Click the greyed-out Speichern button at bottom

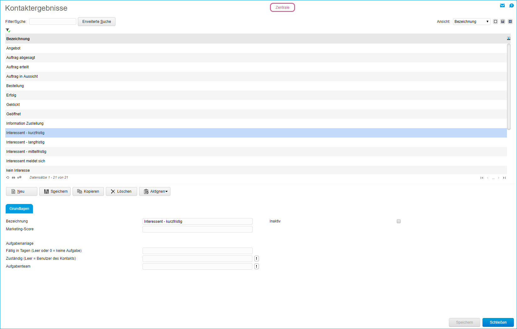(x=465, y=322)
